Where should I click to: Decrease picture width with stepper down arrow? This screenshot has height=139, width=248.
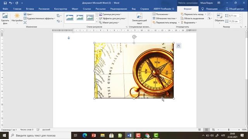click(240, 22)
